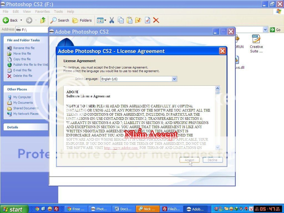Open My Computer from Other Places
Viewport: 284px width, 213px height.
point(22,97)
